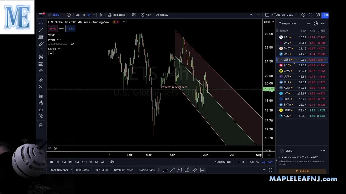Viewport: 346px width, 194px height.
Task: Toggle magnet mode for drawings
Action: pyautogui.click(x=41, y=96)
